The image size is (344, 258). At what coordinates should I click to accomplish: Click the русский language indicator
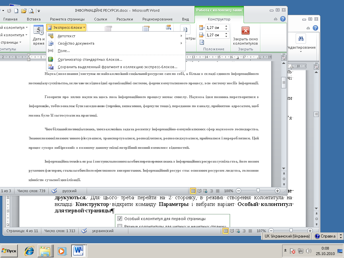pyautogui.click(x=69, y=191)
